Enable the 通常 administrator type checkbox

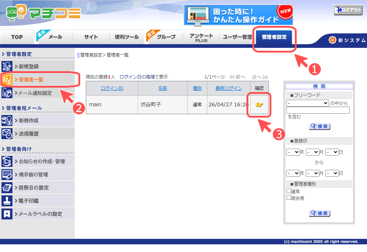coord(289,191)
